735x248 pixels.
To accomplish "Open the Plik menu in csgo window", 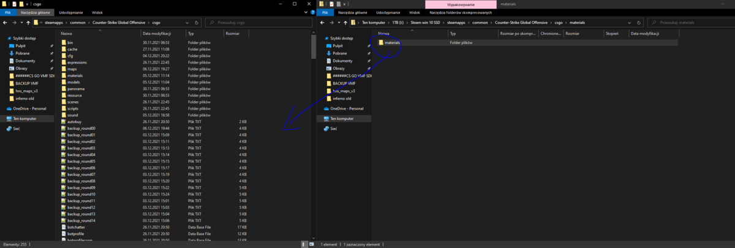I will pyautogui.click(x=8, y=12).
